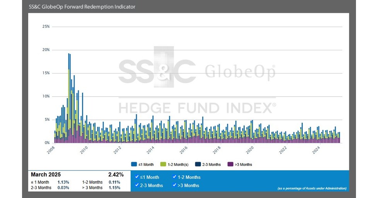Click the '2024' x-axis label
This screenshot has height=198, width=378.
316,150
